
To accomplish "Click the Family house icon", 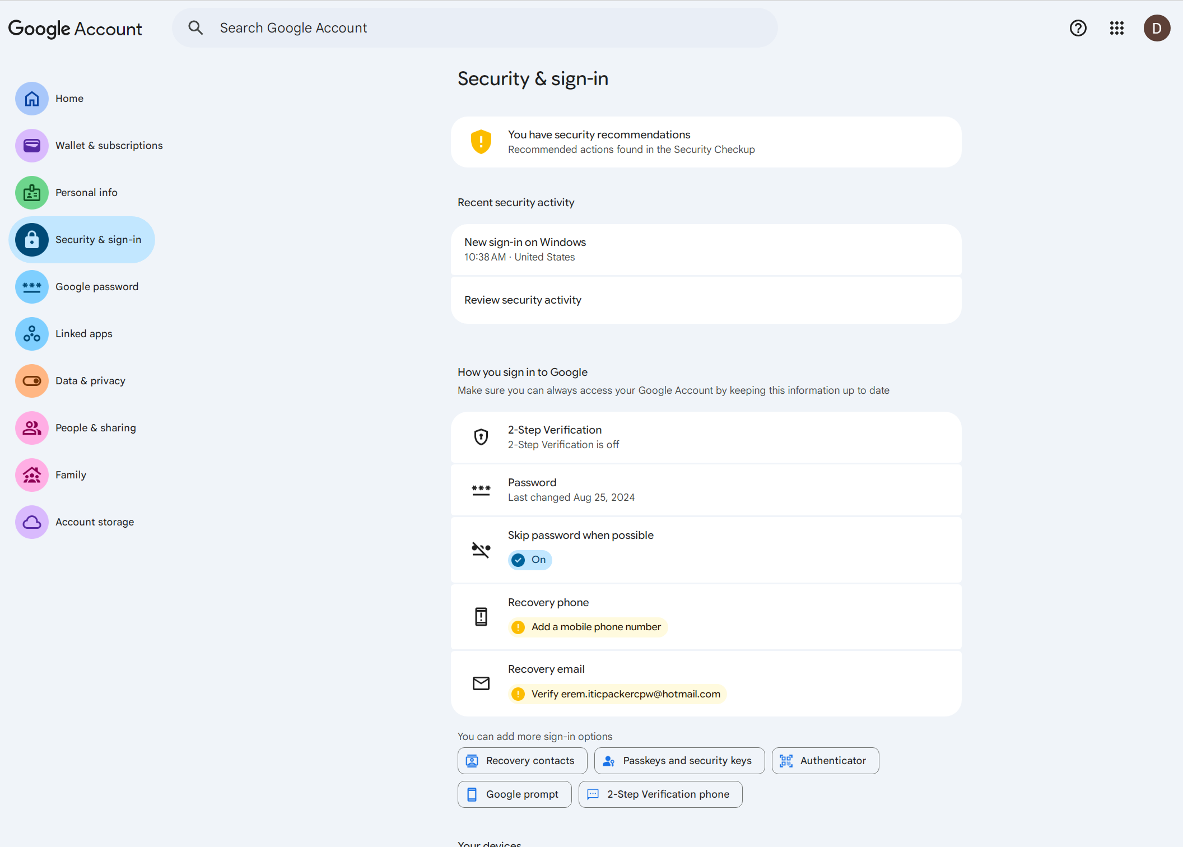I will [32, 475].
